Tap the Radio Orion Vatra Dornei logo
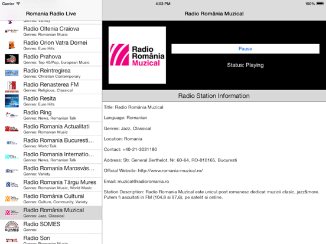This screenshot has height=244, width=326. point(12,45)
